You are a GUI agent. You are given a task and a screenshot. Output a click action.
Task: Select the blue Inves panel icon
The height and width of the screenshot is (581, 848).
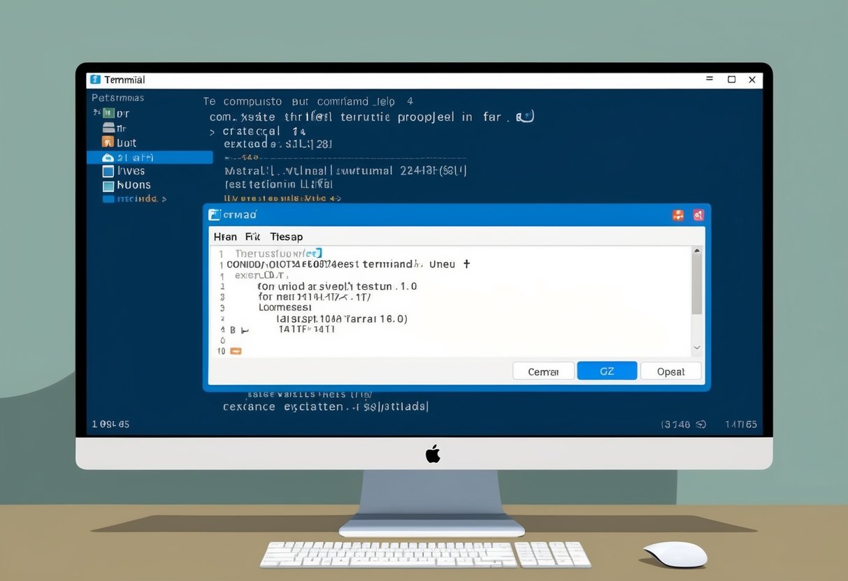tap(108, 170)
